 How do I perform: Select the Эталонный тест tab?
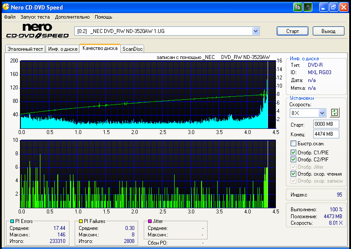click(25, 49)
